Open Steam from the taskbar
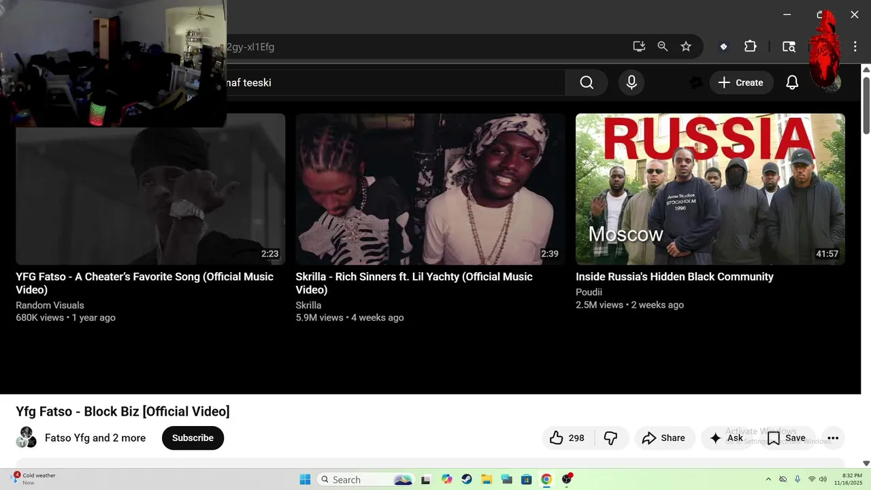 pyautogui.click(x=466, y=479)
